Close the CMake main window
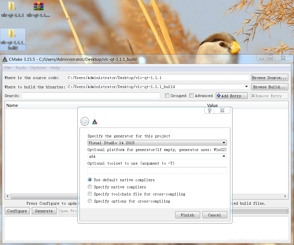294x245 pixels. (x=283, y=58)
